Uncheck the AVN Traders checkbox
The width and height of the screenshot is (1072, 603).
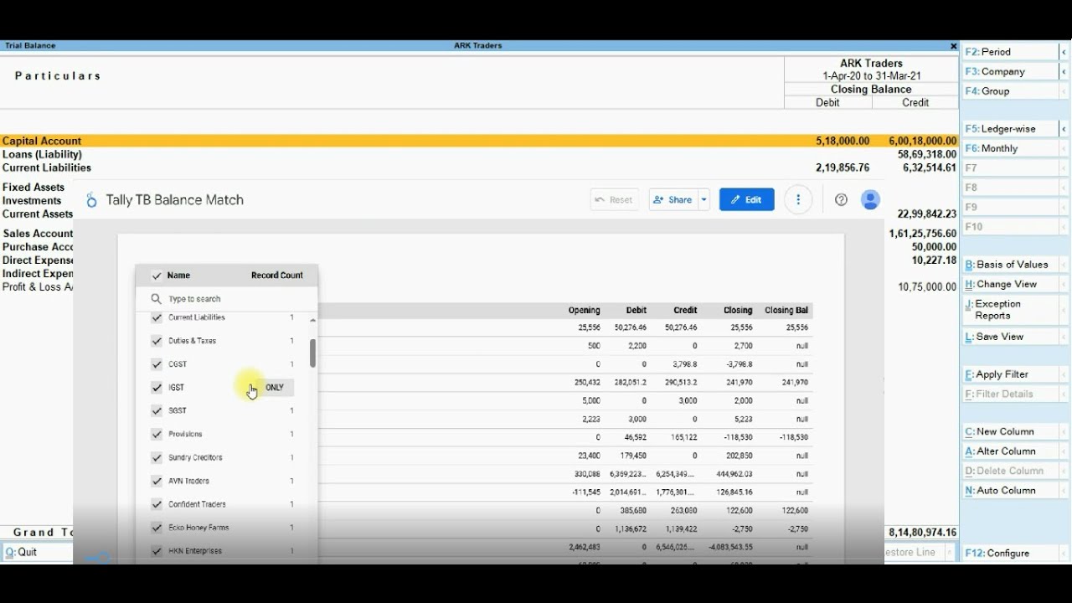coord(157,482)
